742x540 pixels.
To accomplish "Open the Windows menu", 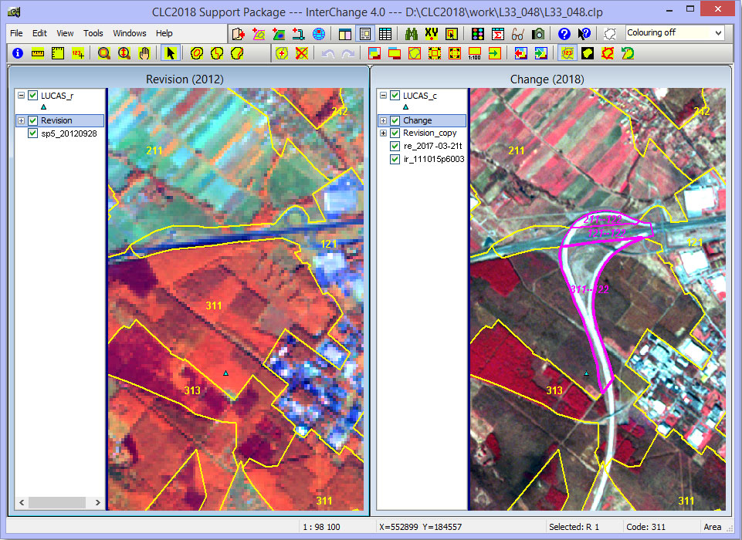I will click(x=129, y=34).
